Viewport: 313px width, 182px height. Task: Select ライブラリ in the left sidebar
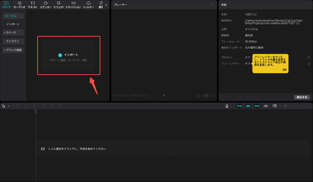[x=13, y=41]
